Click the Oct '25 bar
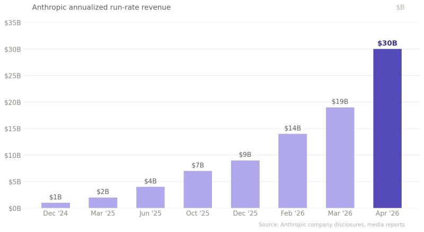This screenshot has width=424, height=232. pos(198,189)
